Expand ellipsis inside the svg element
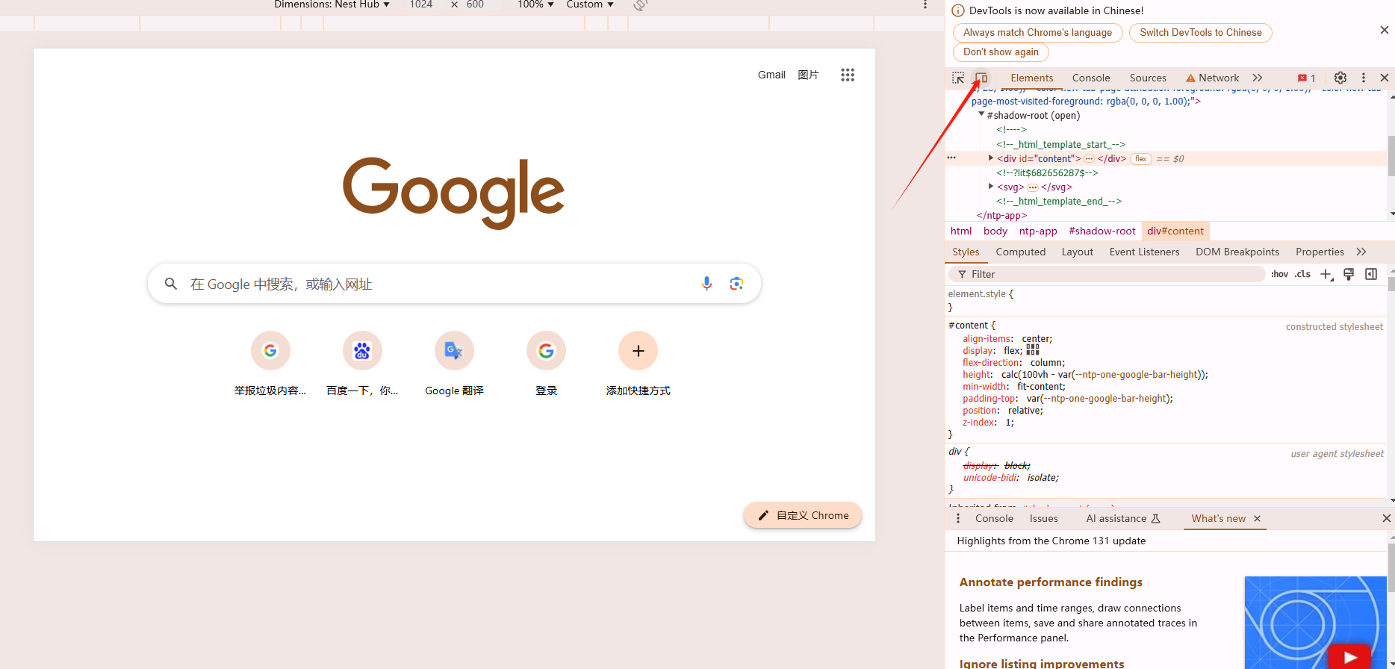1395x669 pixels. 1032,187
